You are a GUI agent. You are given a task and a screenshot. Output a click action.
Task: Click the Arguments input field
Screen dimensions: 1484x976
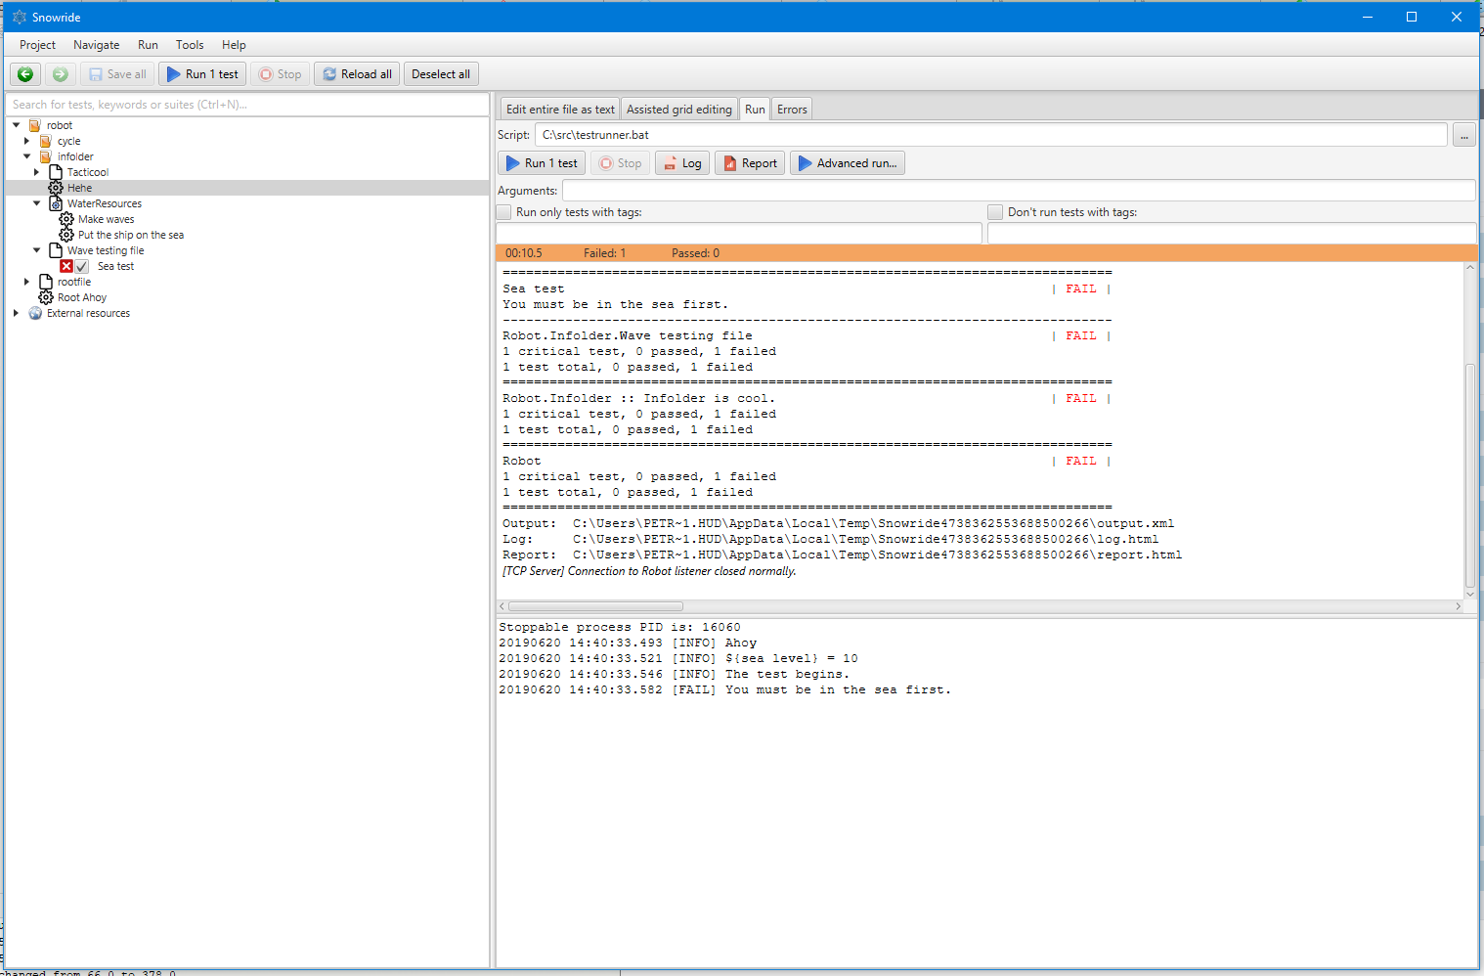1019,191
